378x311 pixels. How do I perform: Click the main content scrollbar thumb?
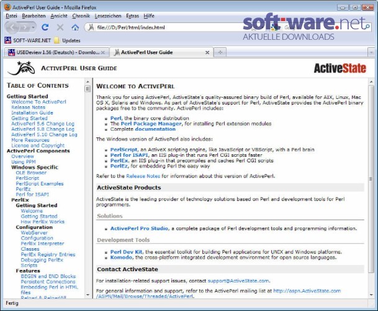pyautogui.click(x=371, y=179)
